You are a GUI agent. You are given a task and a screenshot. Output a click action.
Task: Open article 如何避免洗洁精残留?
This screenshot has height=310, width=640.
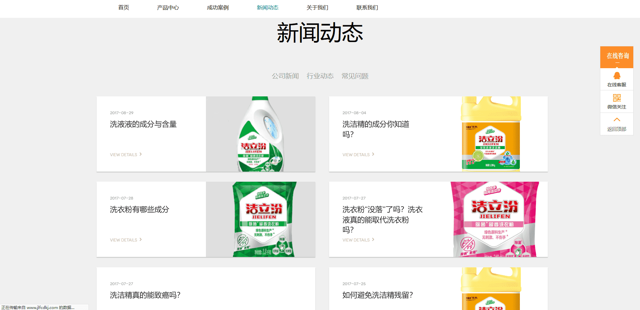tap(378, 295)
